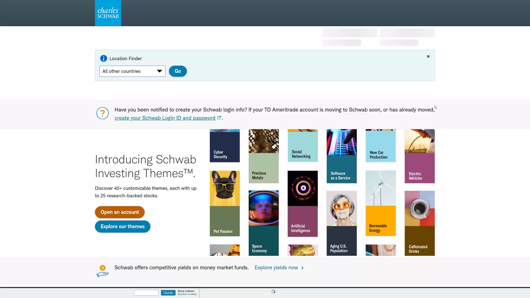Viewport: 530px width, 298px height.
Task: Open the All other countries dropdown
Action: coord(132,71)
